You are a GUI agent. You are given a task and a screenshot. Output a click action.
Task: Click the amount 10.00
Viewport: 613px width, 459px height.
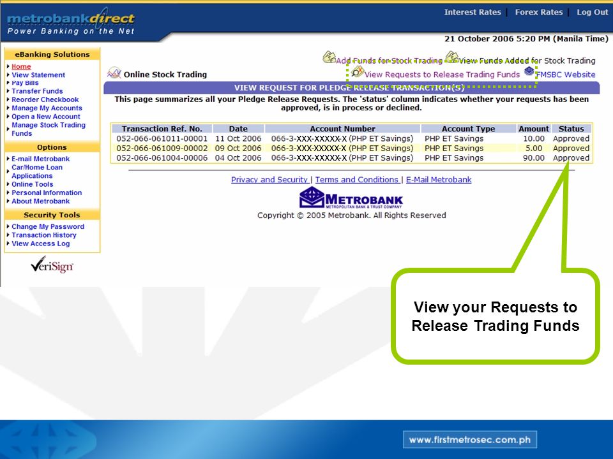(534, 139)
